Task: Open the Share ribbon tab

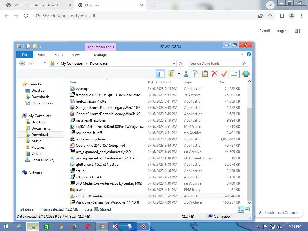Action: coord(59,55)
